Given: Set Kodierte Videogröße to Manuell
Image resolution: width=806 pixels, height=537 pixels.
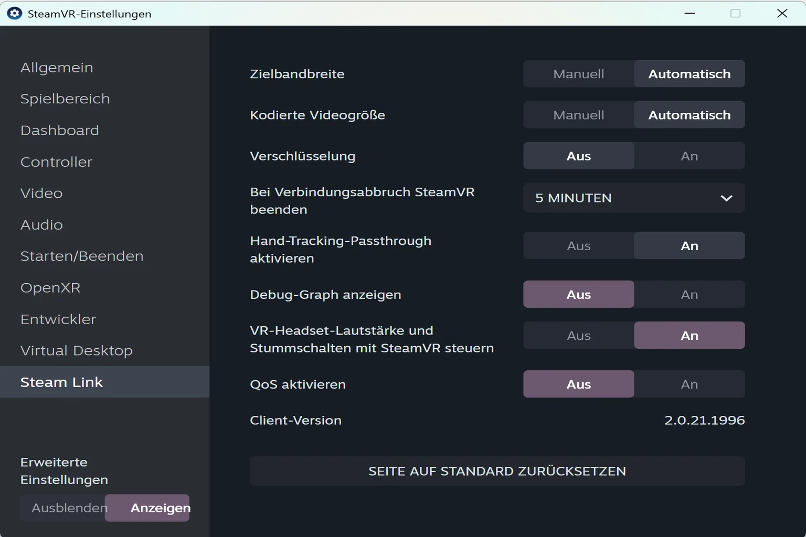Looking at the screenshot, I should click(579, 115).
